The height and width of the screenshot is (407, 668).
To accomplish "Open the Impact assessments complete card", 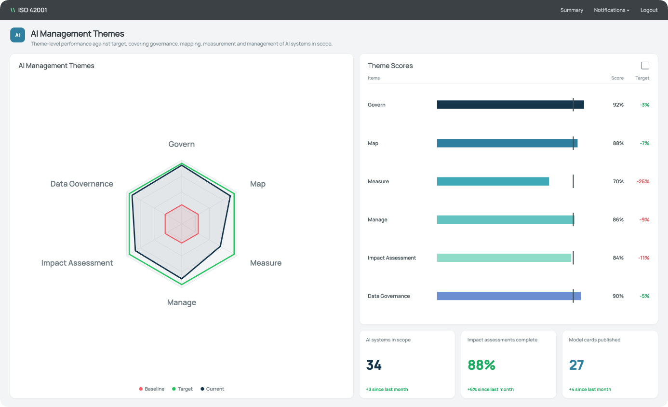I will pos(508,364).
